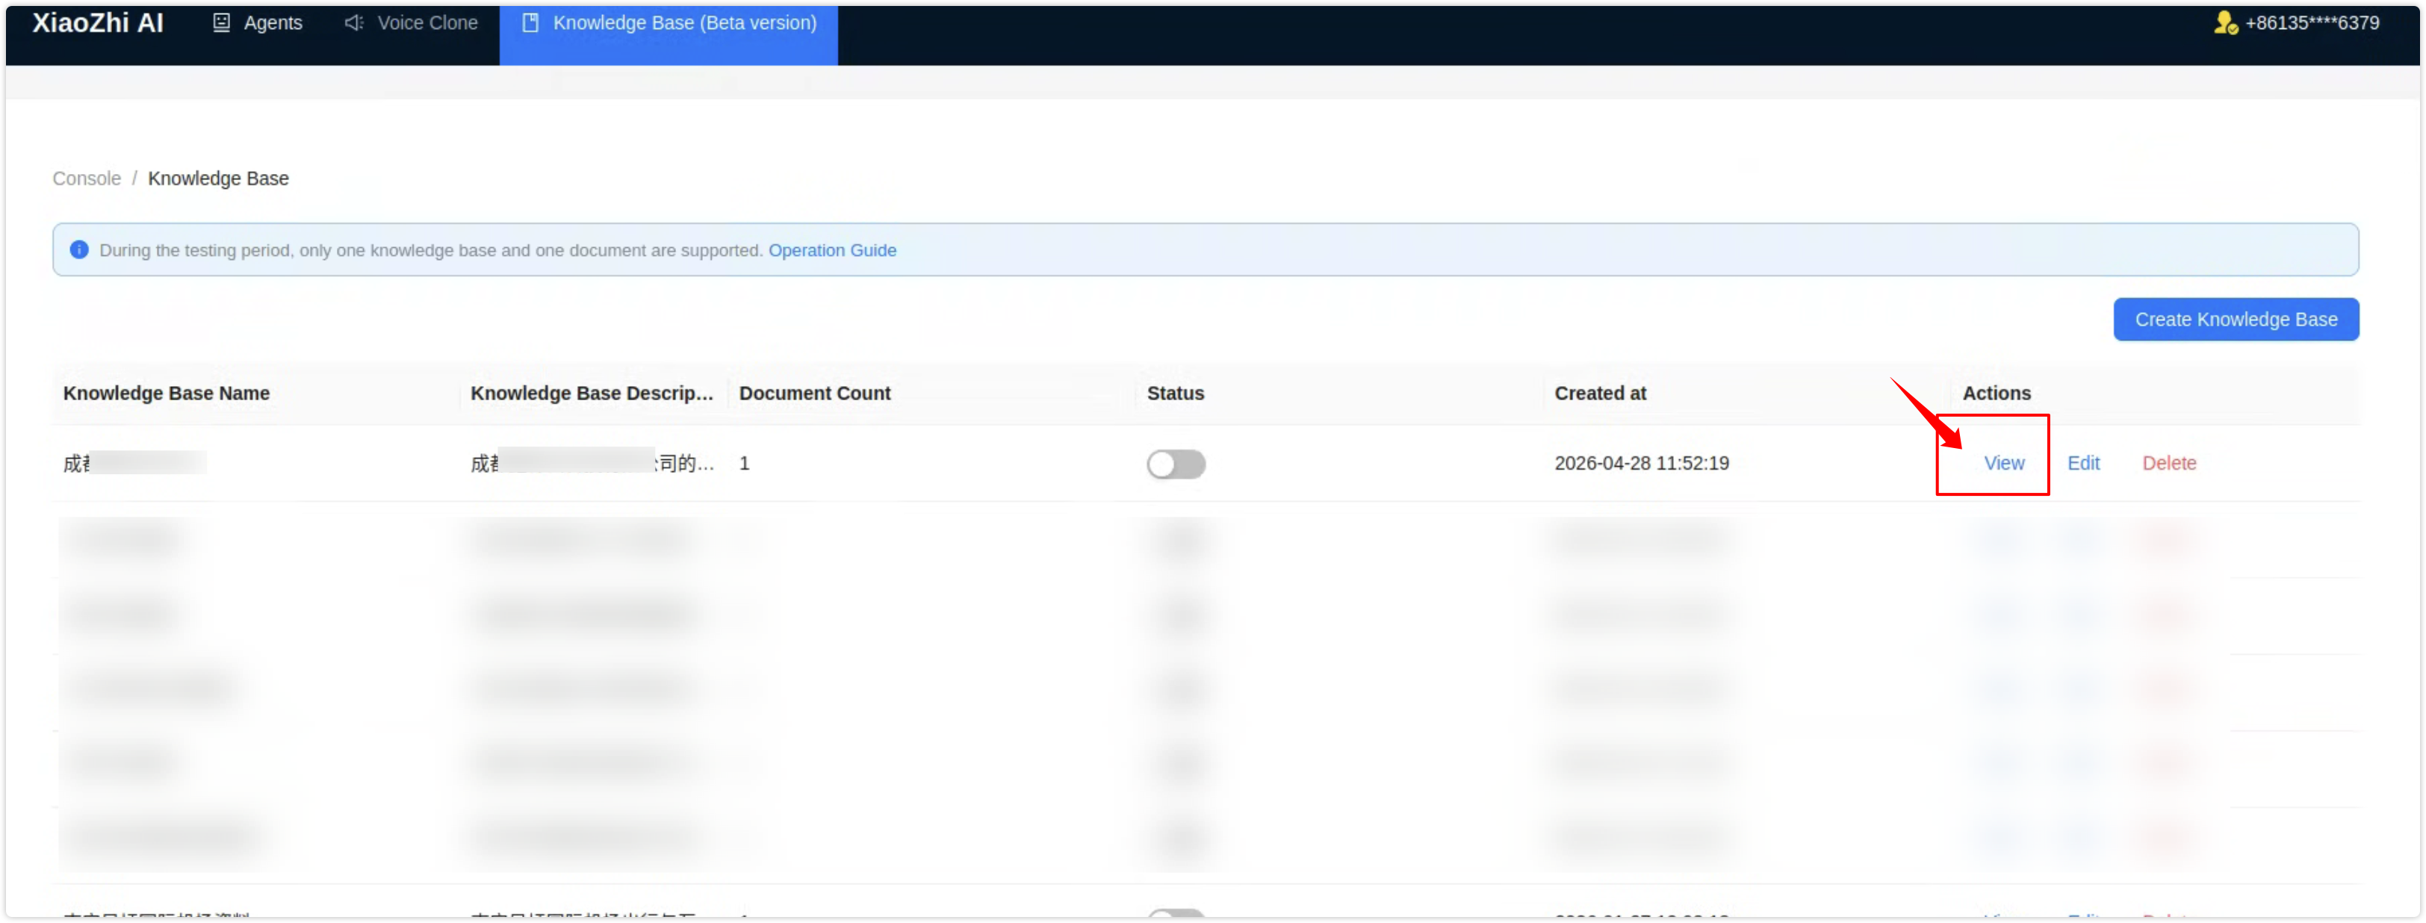The height and width of the screenshot is (923, 2426).
Task: Click the Knowledge Base breadcrumb text
Action: pyautogui.click(x=219, y=178)
